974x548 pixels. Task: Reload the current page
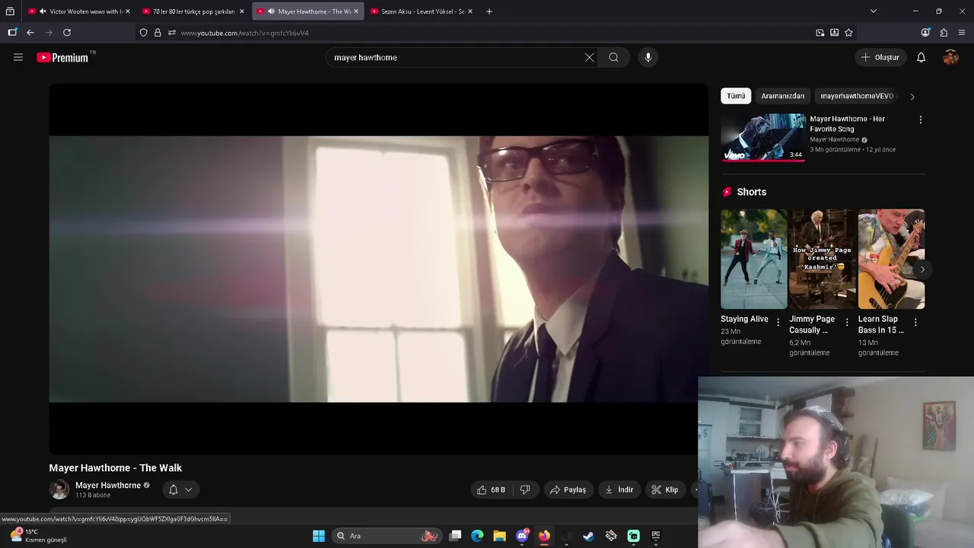(67, 33)
